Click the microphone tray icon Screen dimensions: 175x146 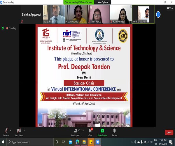click(142, 142)
